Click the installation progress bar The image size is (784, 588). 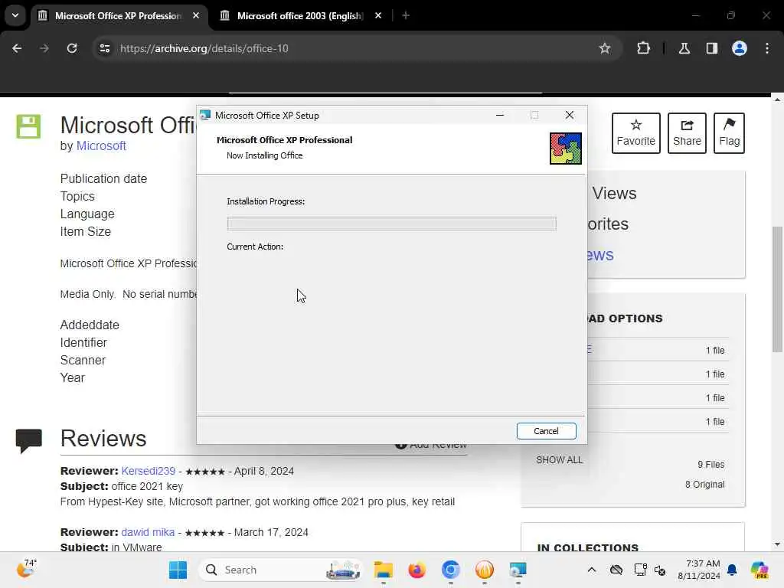(391, 224)
